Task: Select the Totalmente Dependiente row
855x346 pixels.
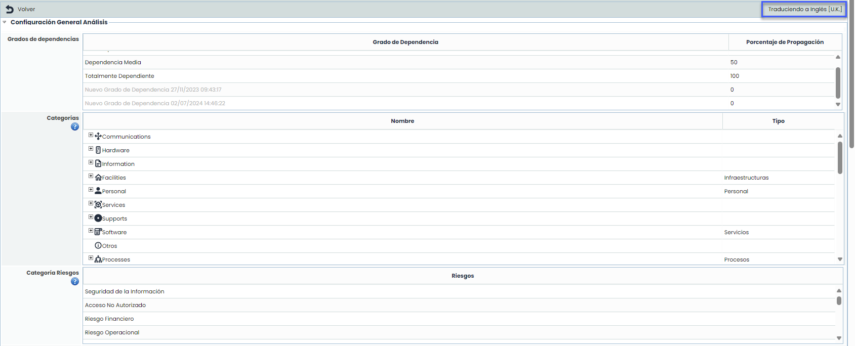Action: pyautogui.click(x=119, y=76)
